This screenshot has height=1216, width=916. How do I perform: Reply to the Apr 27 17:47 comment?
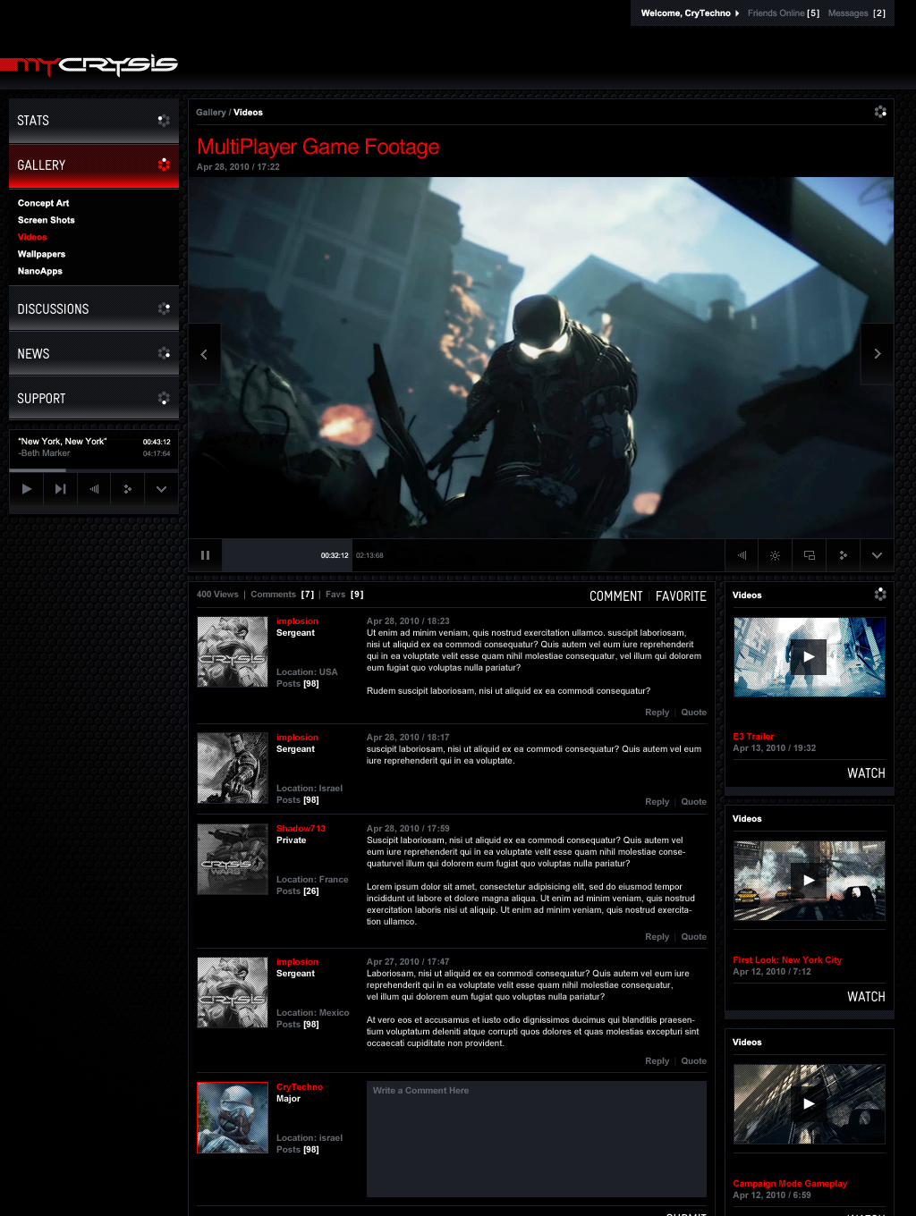coord(657,1061)
